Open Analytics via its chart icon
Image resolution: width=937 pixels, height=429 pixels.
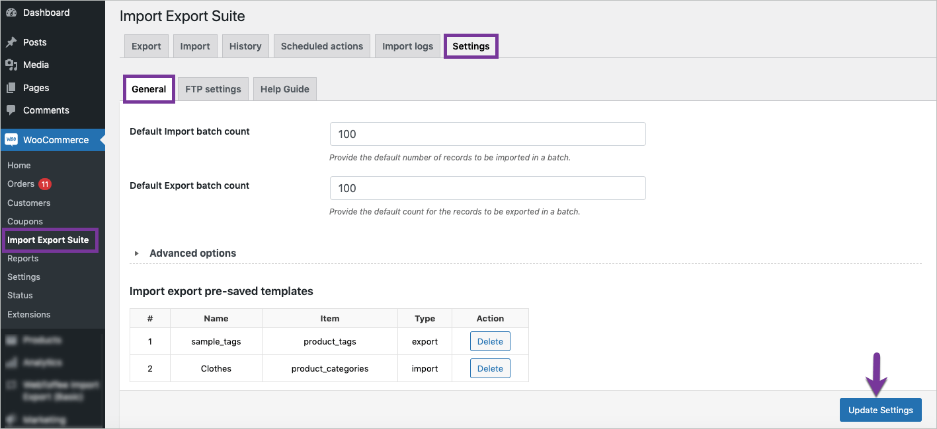click(13, 362)
